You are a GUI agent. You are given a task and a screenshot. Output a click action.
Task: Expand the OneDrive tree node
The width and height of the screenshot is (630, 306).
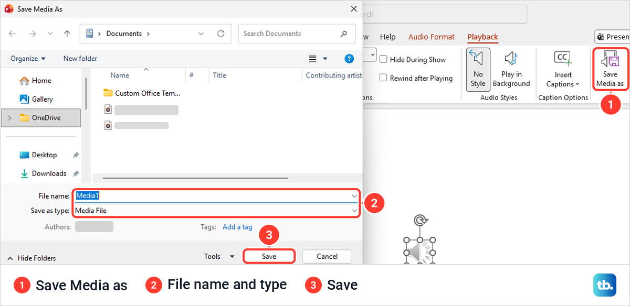pos(9,118)
